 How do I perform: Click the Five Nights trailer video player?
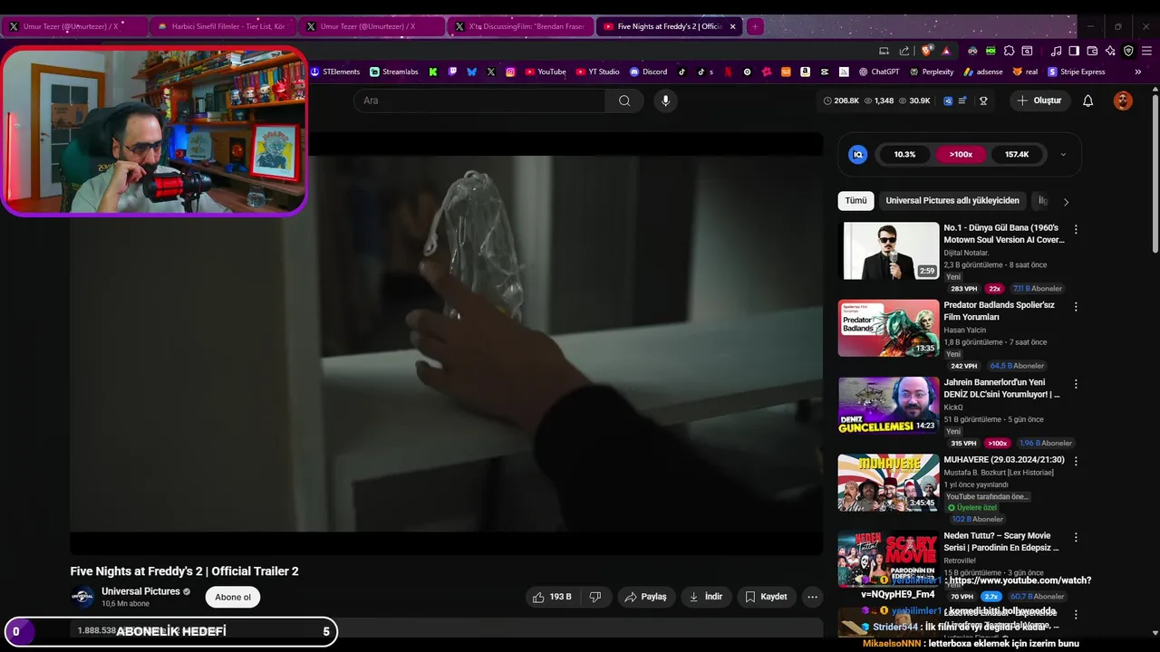click(447, 343)
